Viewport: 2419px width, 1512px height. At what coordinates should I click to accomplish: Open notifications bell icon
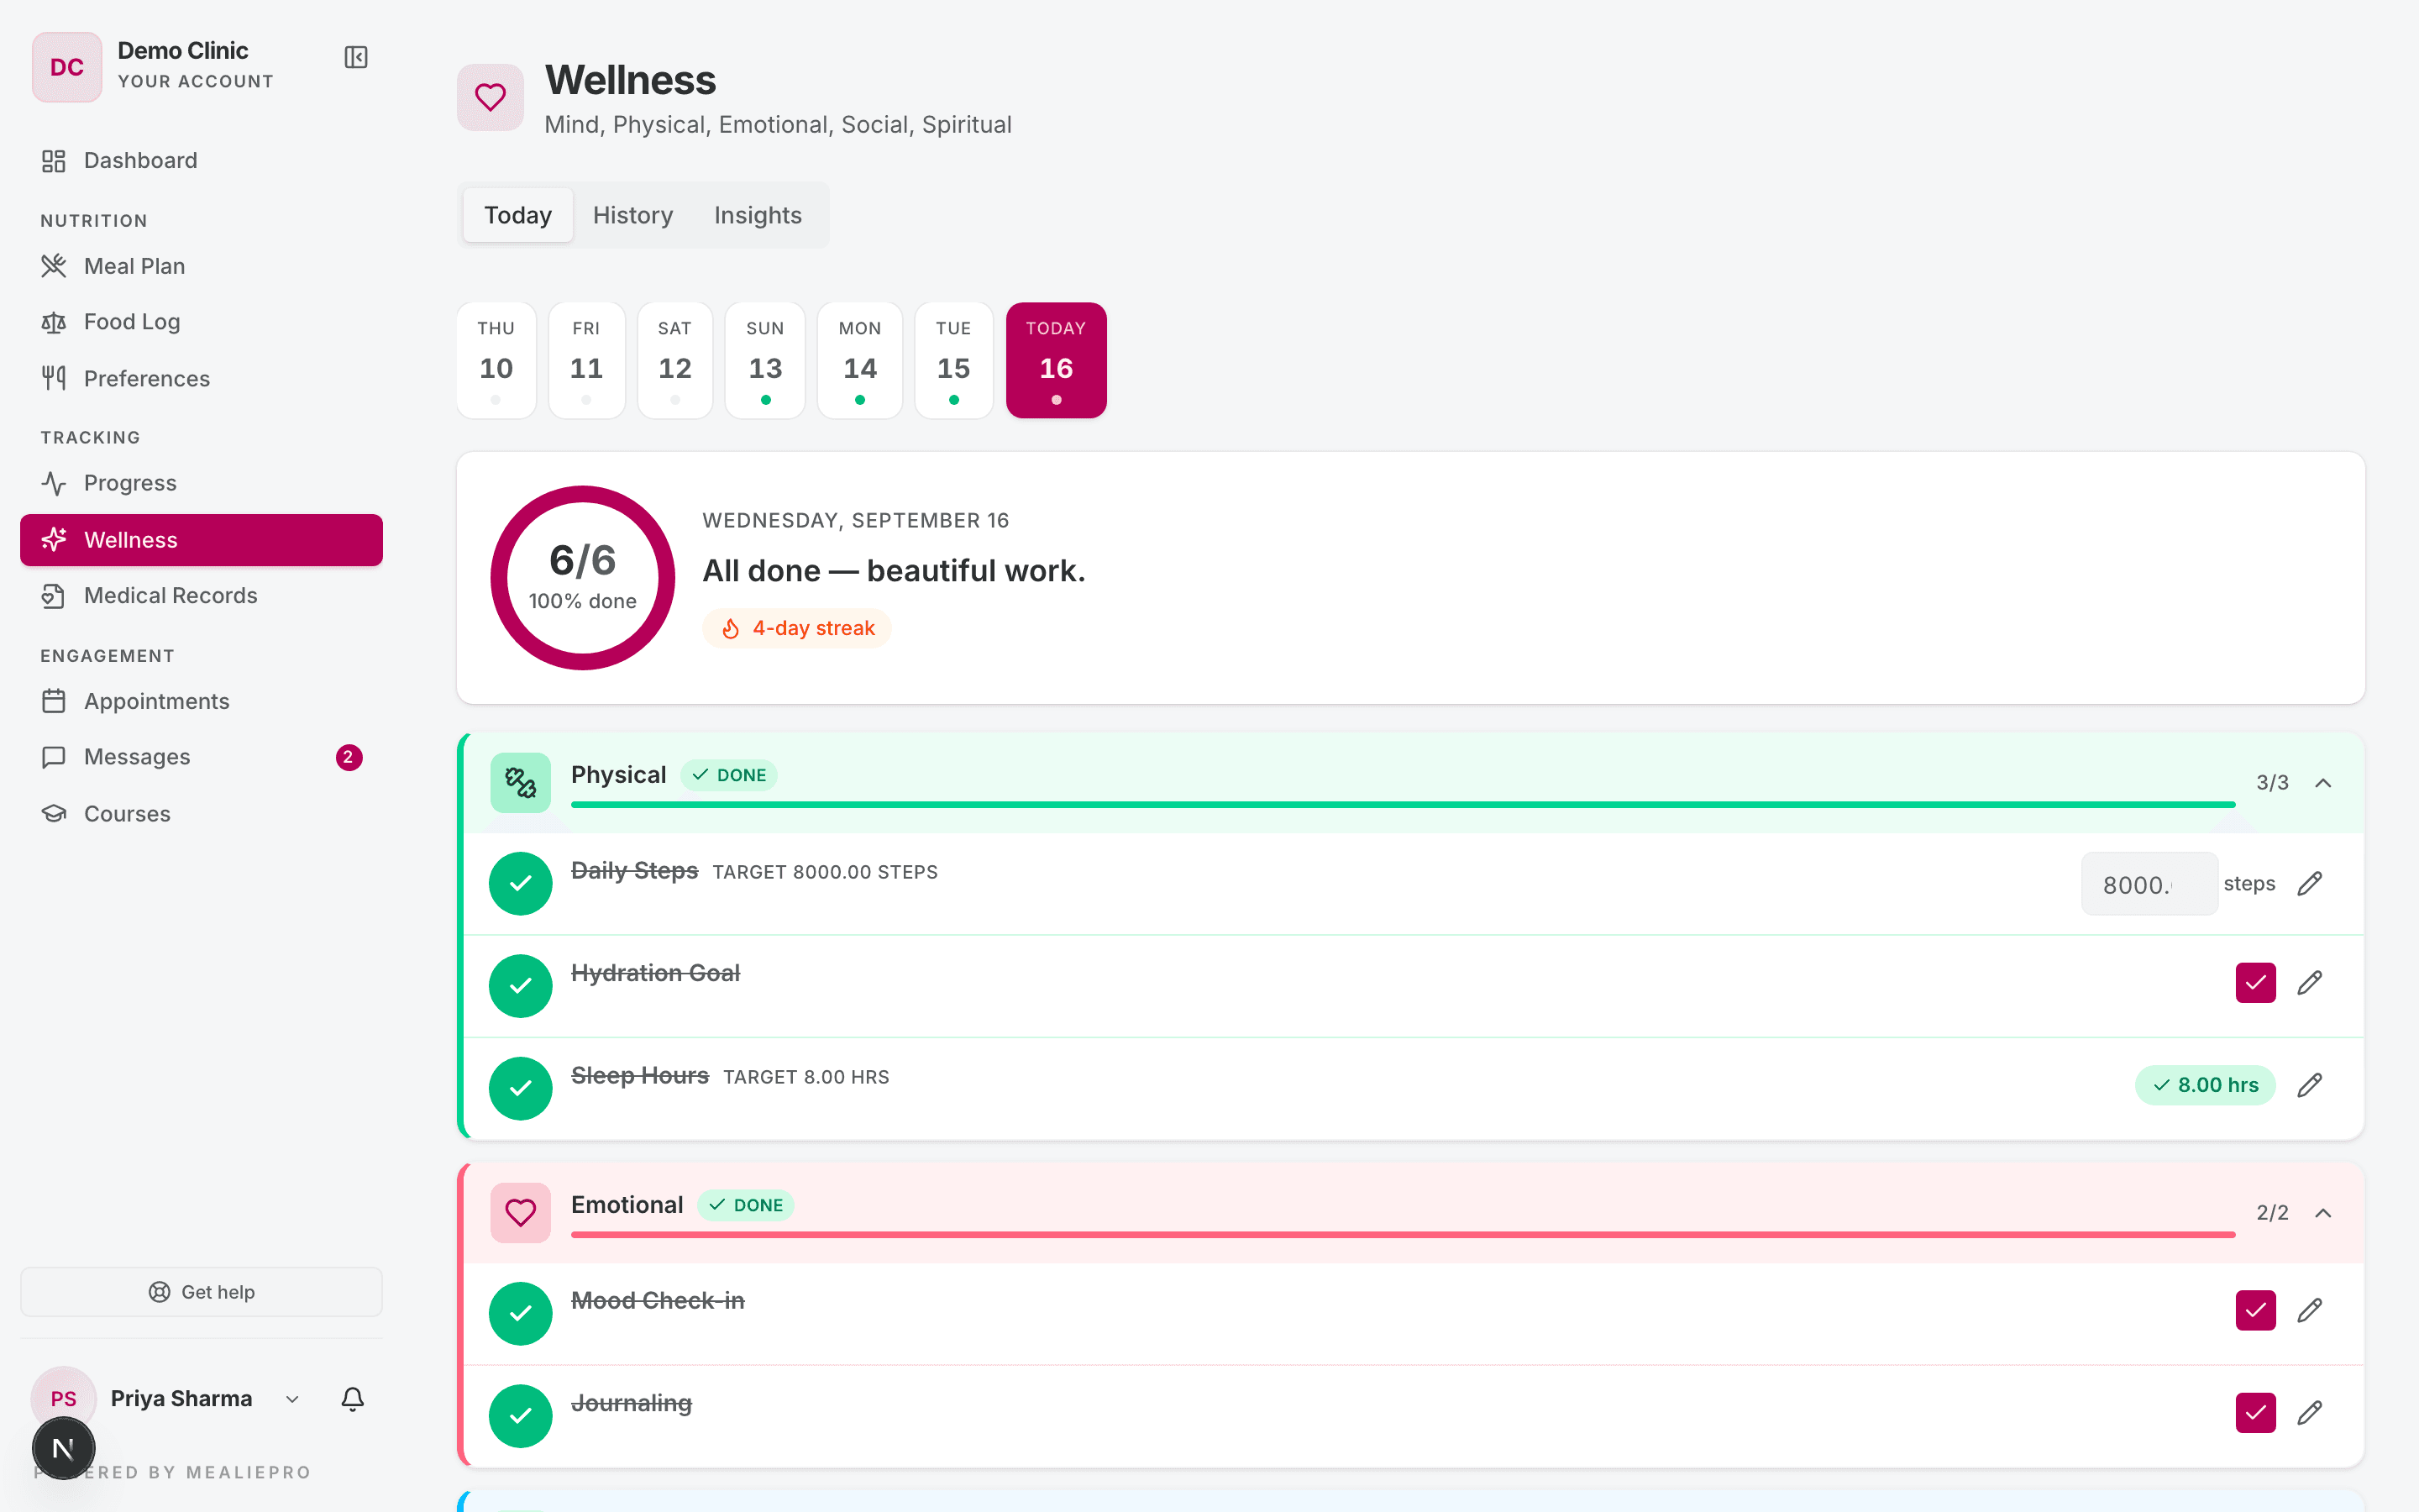[352, 1398]
